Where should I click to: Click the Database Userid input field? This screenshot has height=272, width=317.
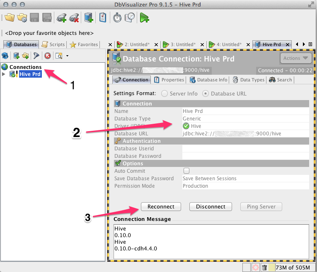pyautogui.click(x=245, y=148)
